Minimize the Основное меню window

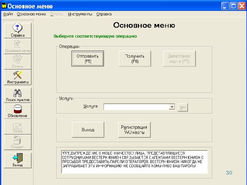tap(225, 6)
